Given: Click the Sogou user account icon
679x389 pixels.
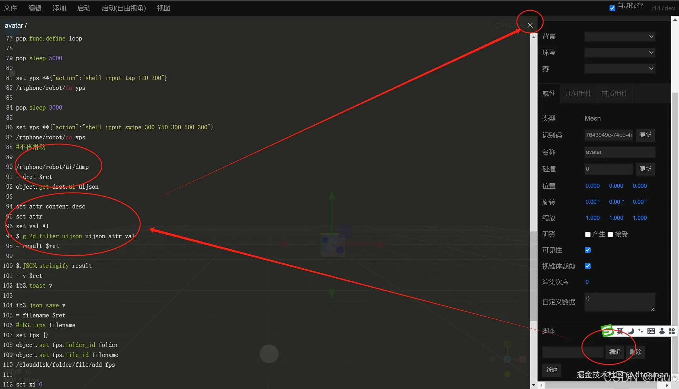Looking at the screenshot, I should point(662,331).
